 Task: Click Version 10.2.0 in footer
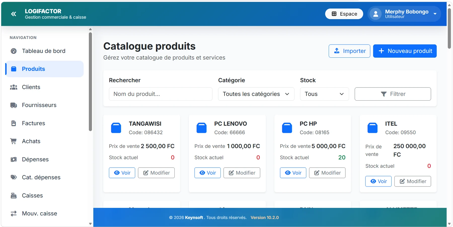pyautogui.click(x=265, y=218)
